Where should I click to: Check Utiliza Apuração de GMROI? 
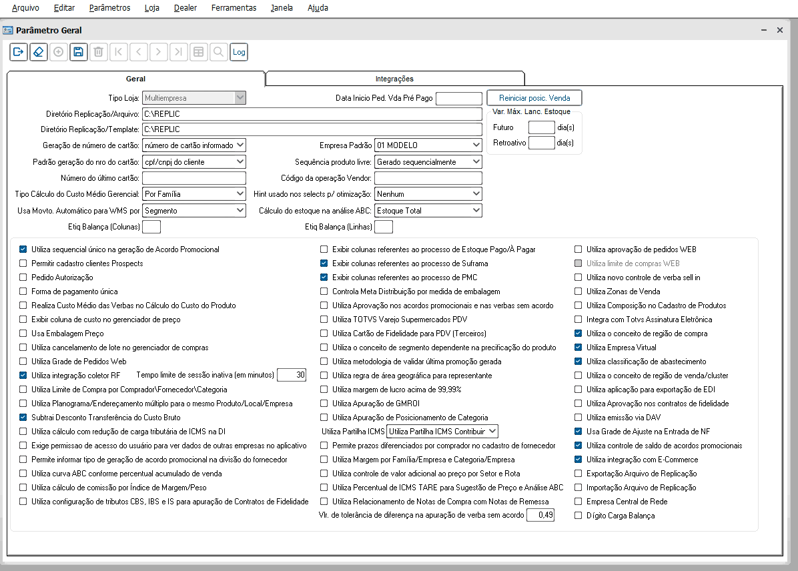[x=324, y=403]
